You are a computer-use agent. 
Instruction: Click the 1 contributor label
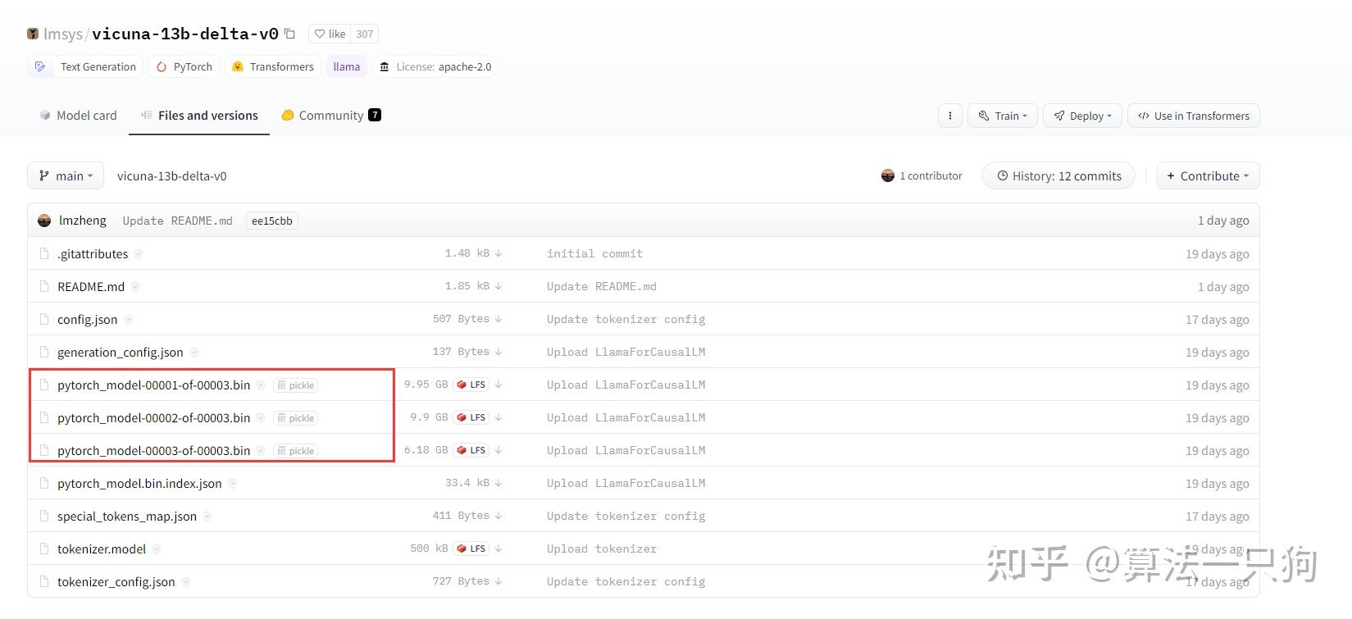point(931,175)
